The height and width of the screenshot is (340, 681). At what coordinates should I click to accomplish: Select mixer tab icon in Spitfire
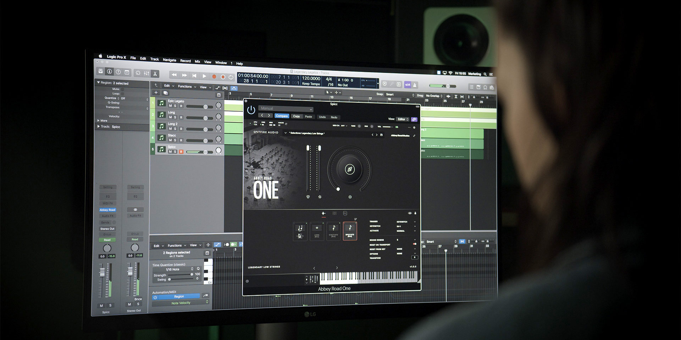tap(334, 213)
